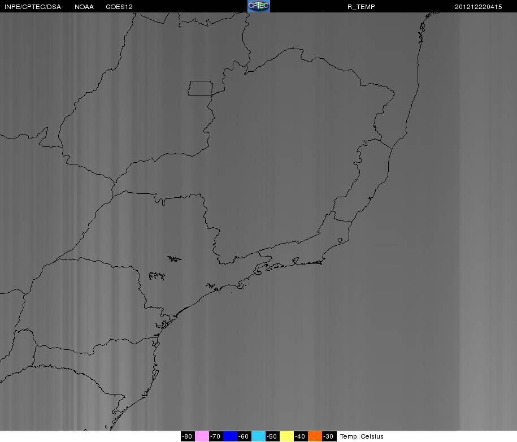This screenshot has width=517, height=442.
Task: Click the -30 legend value label
Action: [329, 436]
